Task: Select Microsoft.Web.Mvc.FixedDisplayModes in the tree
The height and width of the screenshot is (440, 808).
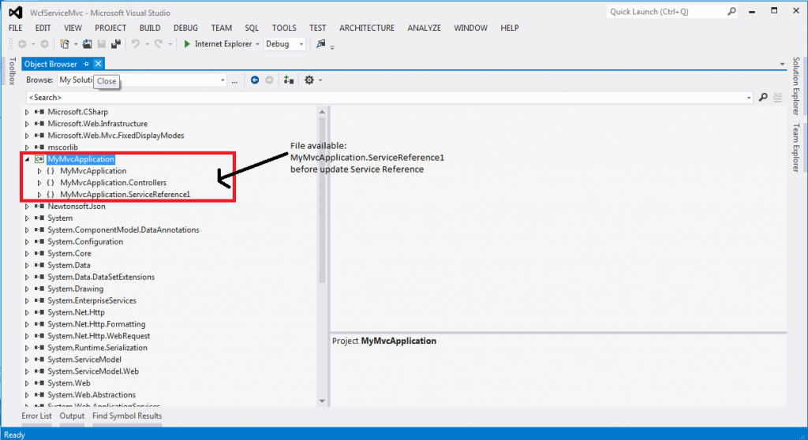Action: (x=116, y=136)
